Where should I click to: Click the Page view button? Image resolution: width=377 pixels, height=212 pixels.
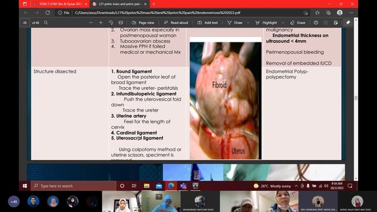click(x=143, y=22)
